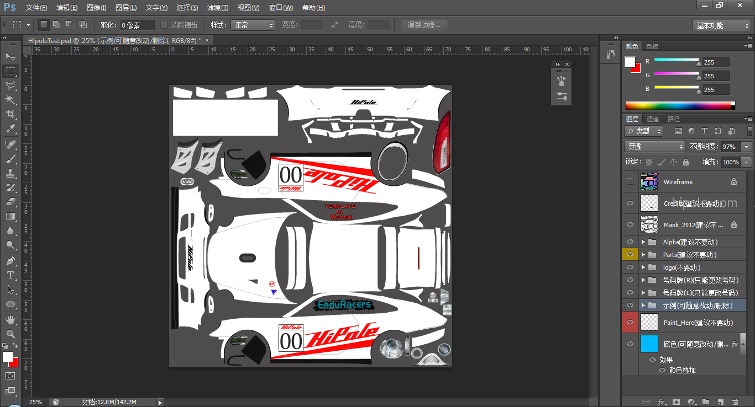Select the Rectangular Marquee tool
The height and width of the screenshot is (407, 755).
(11, 71)
